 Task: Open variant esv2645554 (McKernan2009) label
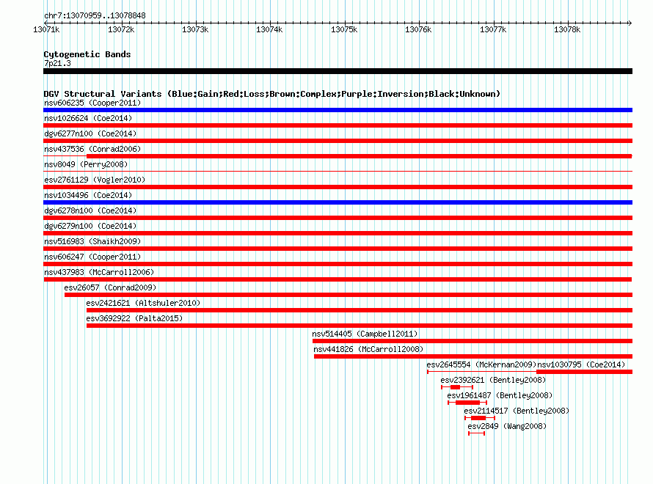coord(481,364)
